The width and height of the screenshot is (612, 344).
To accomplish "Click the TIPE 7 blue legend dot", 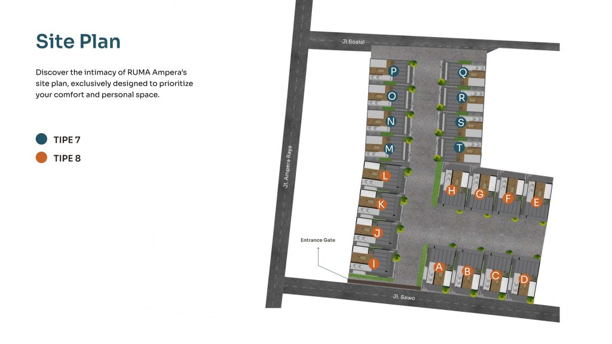I will pyautogui.click(x=41, y=139).
